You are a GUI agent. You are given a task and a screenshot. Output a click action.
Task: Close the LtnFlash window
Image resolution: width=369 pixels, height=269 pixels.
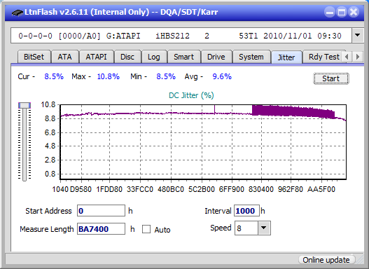354,12
